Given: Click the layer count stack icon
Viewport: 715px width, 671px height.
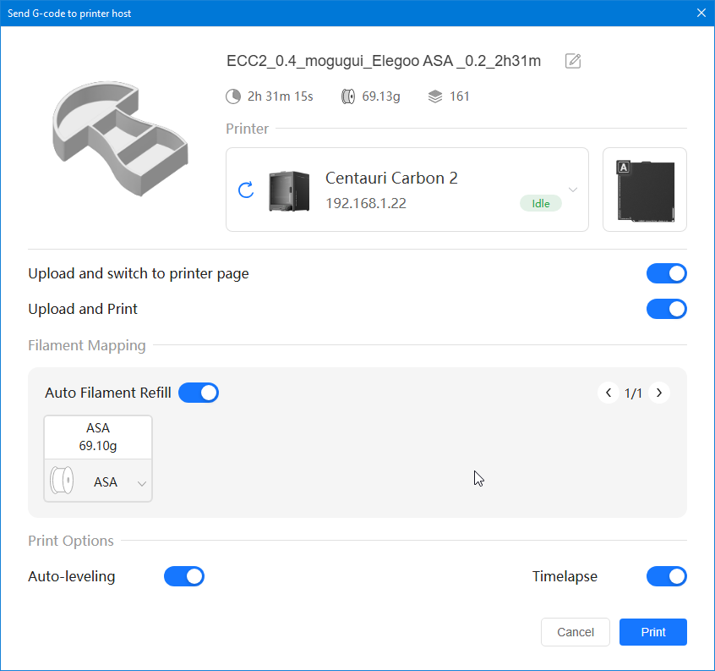Looking at the screenshot, I should pos(435,96).
